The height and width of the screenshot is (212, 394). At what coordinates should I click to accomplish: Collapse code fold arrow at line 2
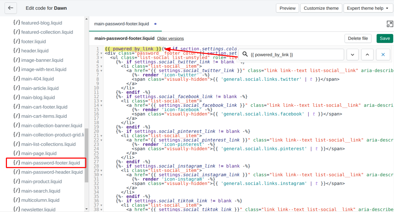(101, 53)
